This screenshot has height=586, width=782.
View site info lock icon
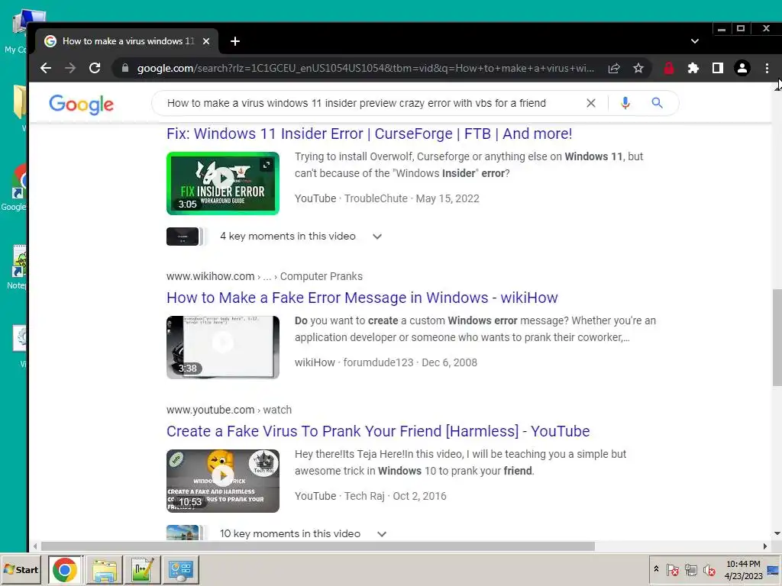click(125, 68)
